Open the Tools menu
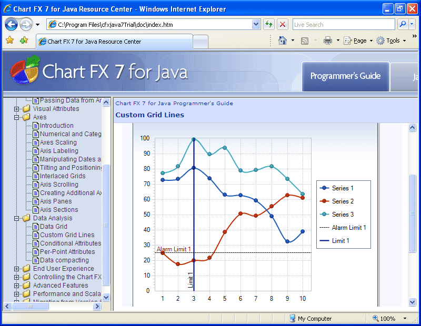Screen dimensions: 421x326 (391, 40)
